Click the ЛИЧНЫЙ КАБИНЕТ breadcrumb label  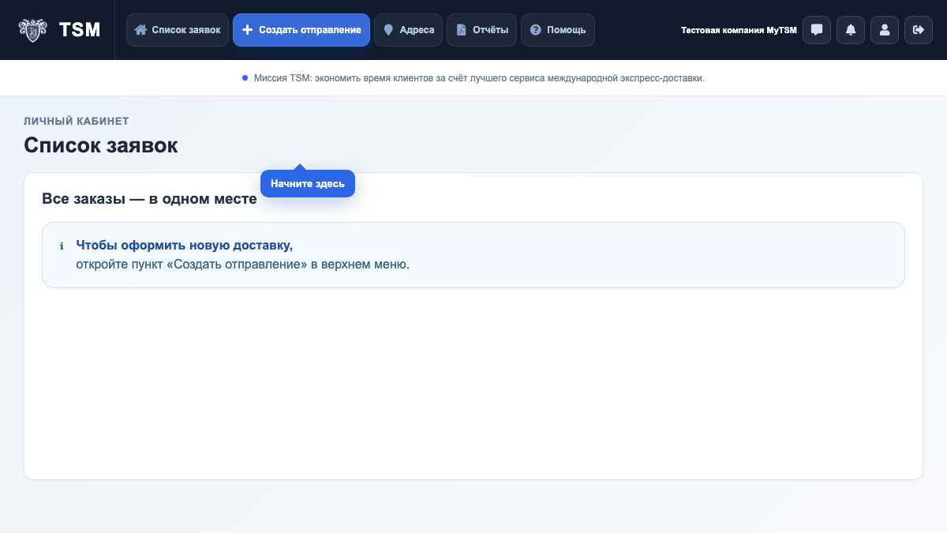(x=77, y=121)
